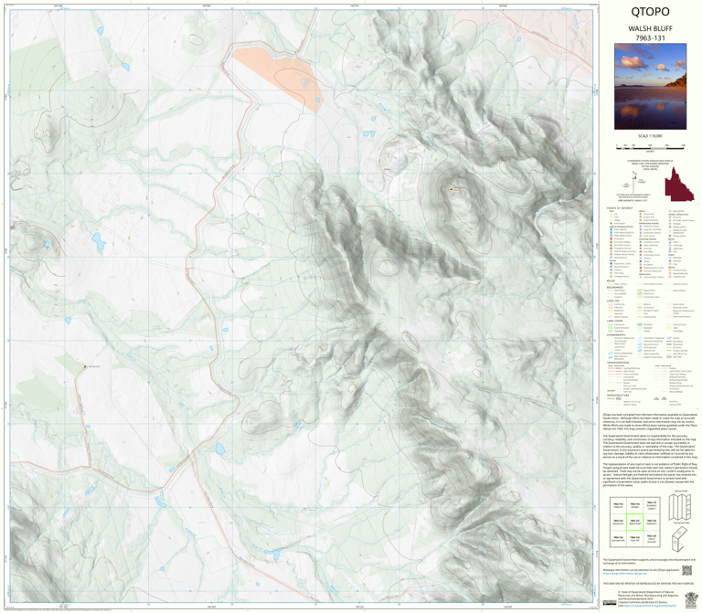Click the LAND USE legend heading
The height and width of the screenshot is (613, 702).
coord(613,301)
